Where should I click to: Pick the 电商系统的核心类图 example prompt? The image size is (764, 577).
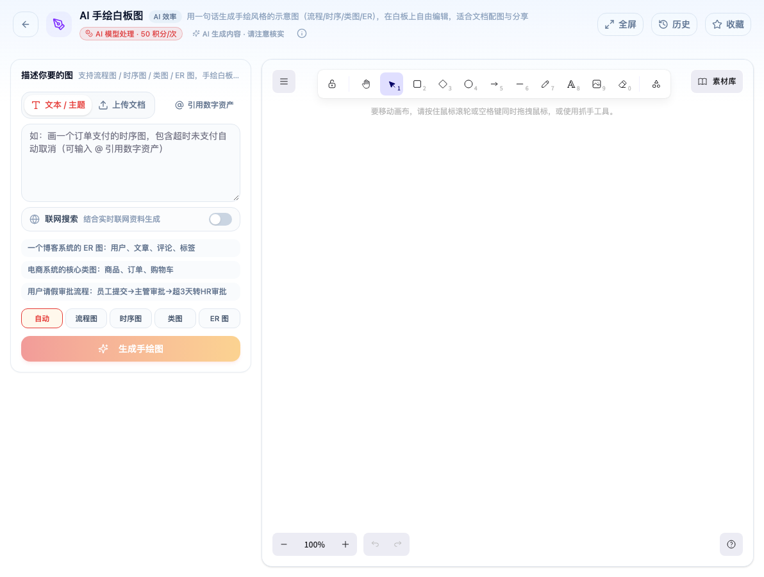pos(131,269)
